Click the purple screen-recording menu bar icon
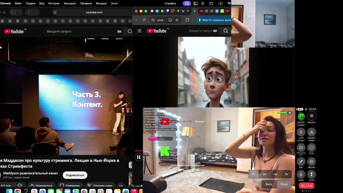Image resolution: width=343 pixels, height=193 pixels. 187,3
